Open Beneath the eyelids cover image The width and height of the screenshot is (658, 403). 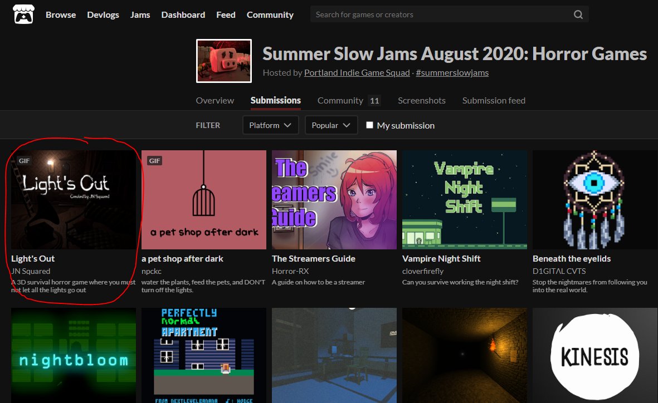pos(594,200)
